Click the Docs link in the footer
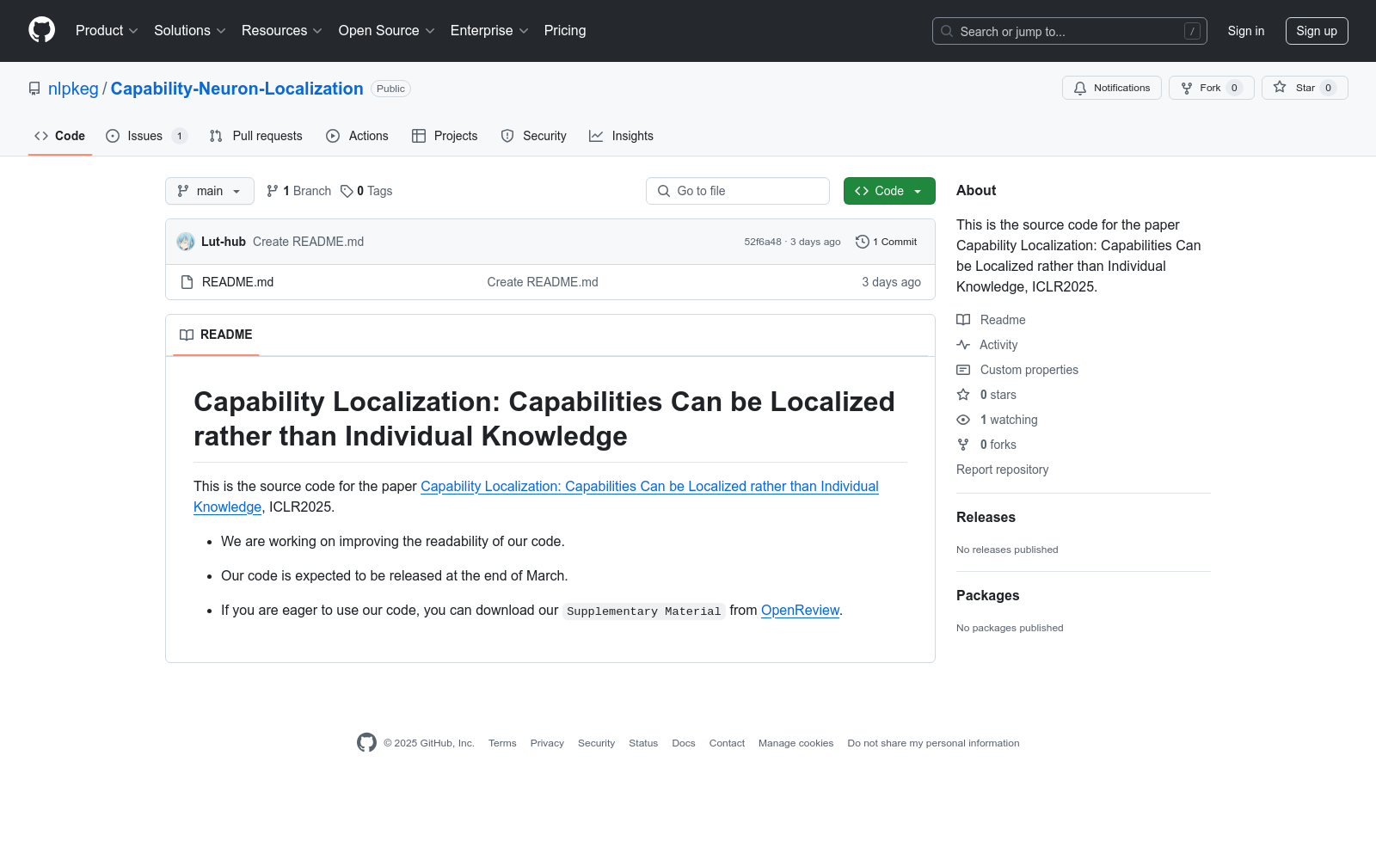The height and width of the screenshot is (860, 1376). pos(684,743)
